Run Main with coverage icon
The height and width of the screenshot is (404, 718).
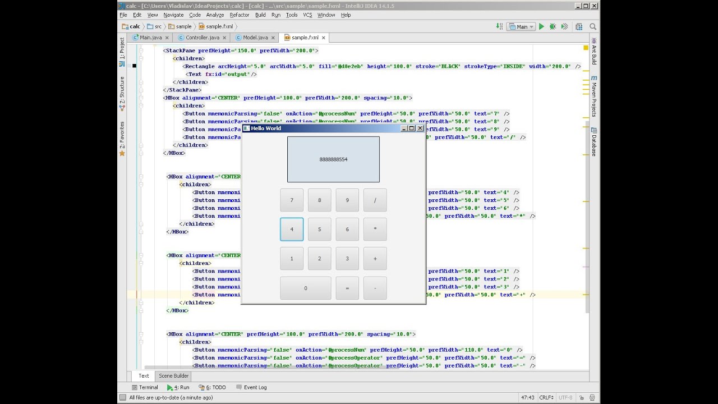tap(564, 26)
